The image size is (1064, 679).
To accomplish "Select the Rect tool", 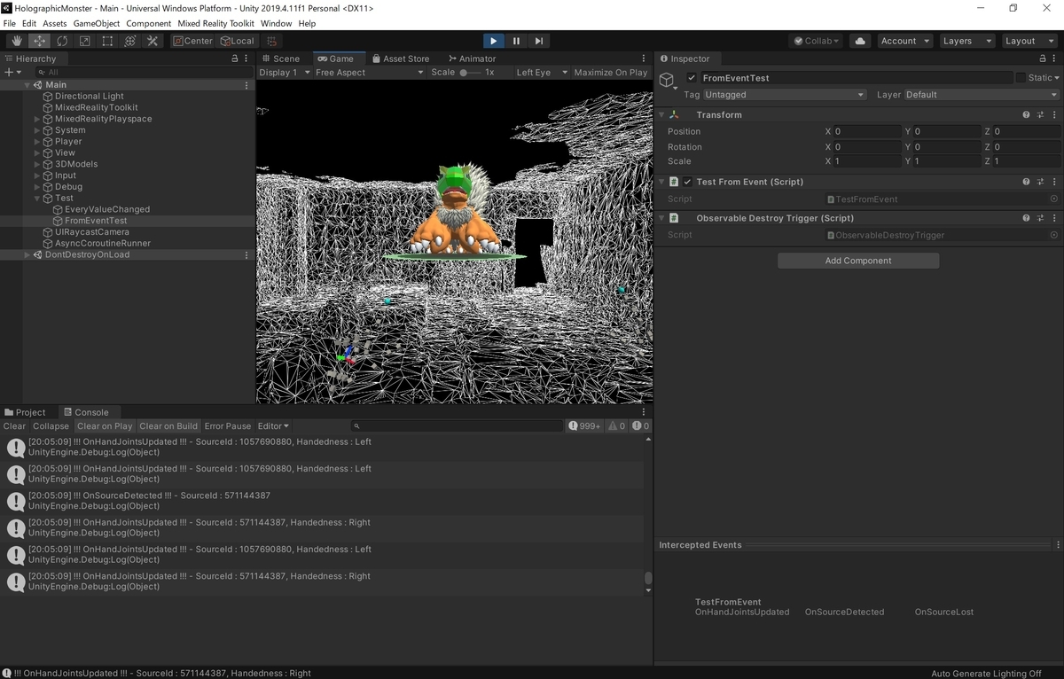I will pos(107,41).
